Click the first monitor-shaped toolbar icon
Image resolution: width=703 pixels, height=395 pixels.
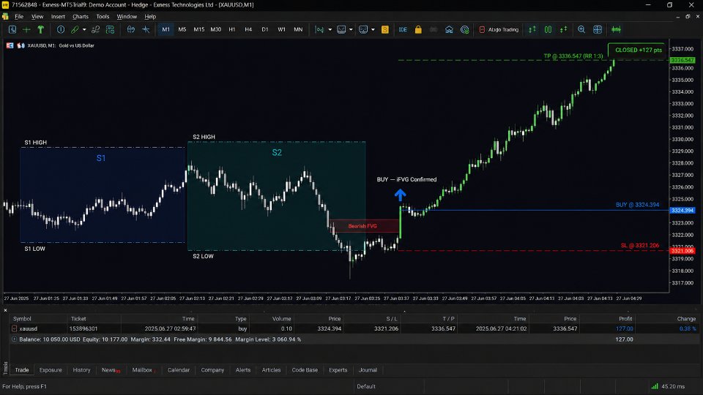coord(341,29)
